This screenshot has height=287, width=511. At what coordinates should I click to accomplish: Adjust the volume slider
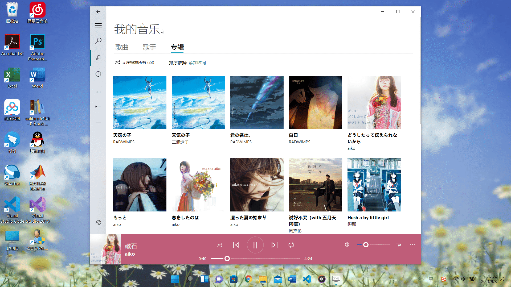pos(374,245)
